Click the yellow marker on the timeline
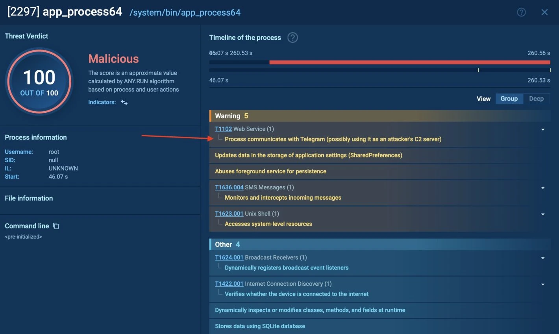Screen dimensions: 559x334 coord(478,70)
